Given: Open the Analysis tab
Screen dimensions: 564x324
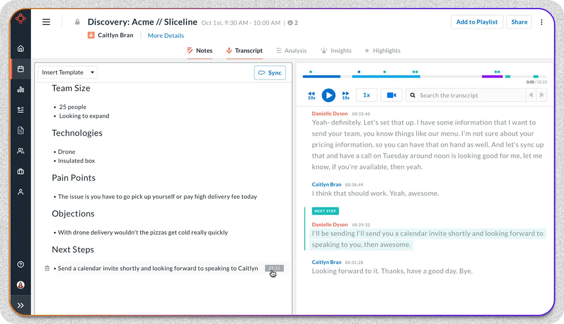Looking at the screenshot, I should [291, 51].
